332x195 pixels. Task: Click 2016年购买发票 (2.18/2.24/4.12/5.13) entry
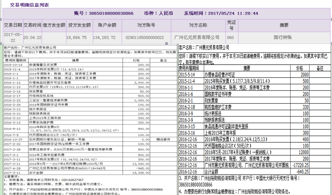(236, 139)
